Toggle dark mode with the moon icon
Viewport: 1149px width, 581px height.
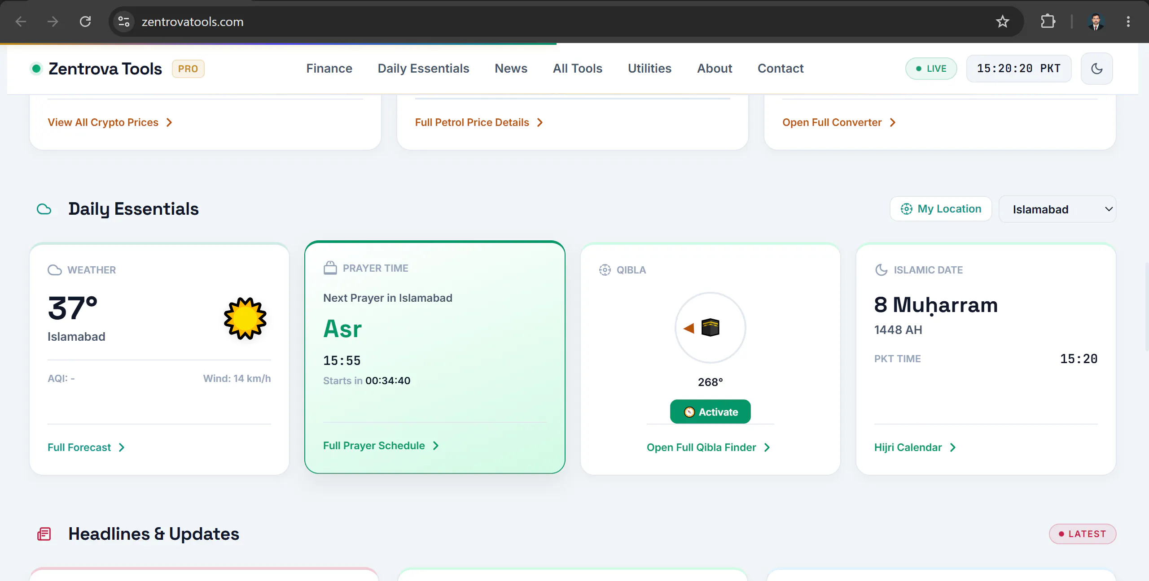pos(1096,69)
